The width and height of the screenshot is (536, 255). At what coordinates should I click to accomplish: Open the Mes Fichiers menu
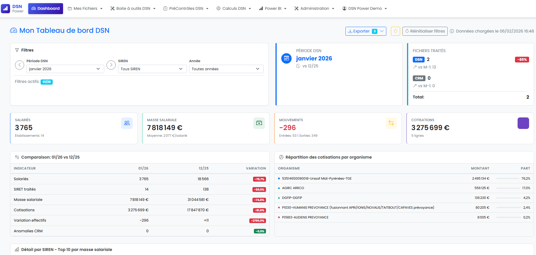click(x=85, y=9)
